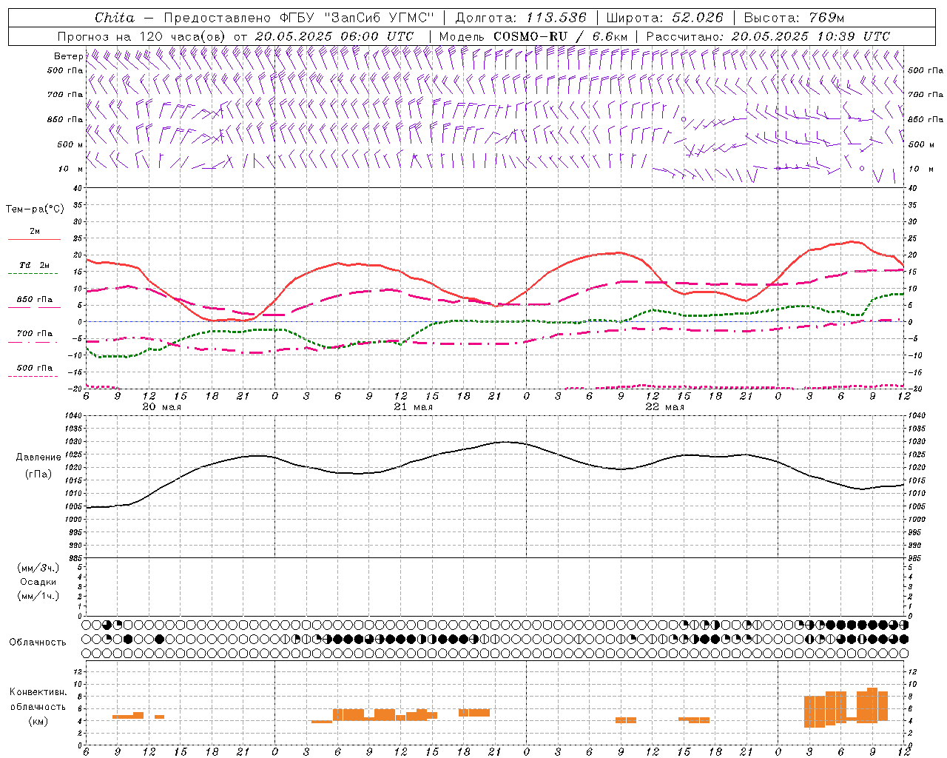Click the "Конвективн." convective cloud label
Screen dimensions: 947x758
pyautogui.click(x=38, y=692)
